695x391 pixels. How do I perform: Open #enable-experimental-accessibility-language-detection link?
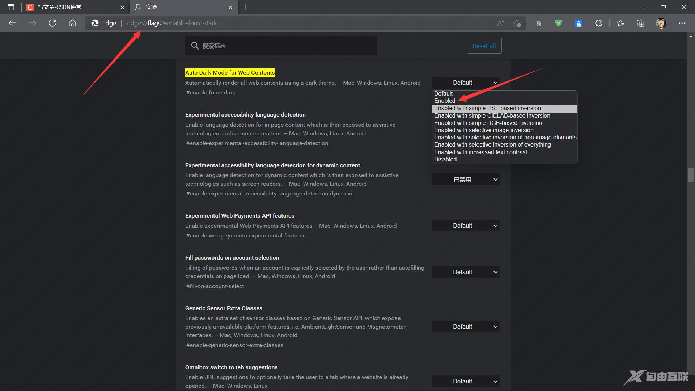(x=257, y=143)
